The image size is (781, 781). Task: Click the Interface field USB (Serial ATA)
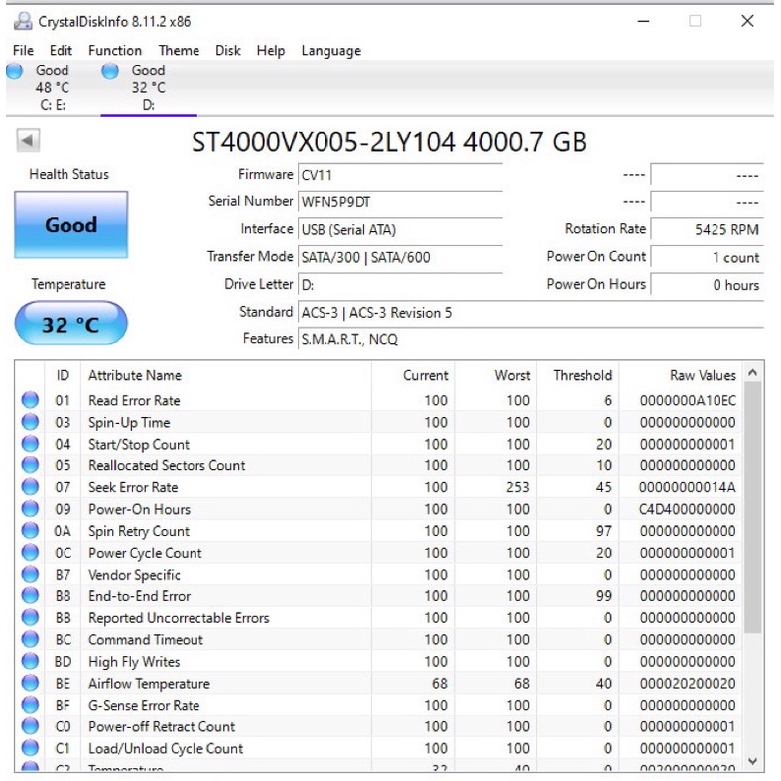[400, 230]
